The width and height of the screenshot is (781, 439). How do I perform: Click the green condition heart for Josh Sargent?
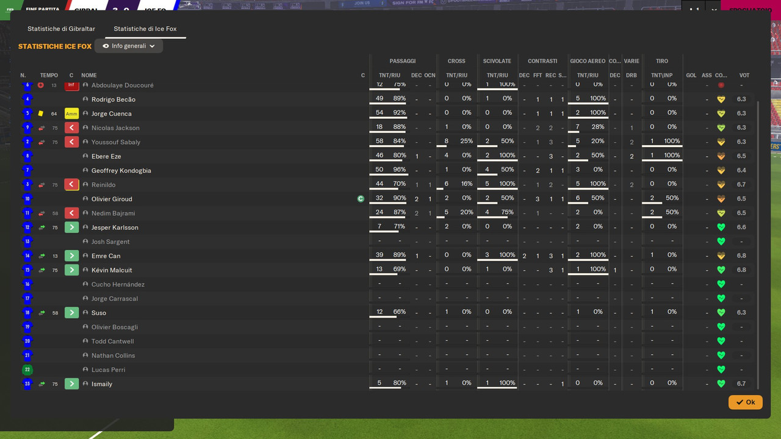pyautogui.click(x=721, y=241)
